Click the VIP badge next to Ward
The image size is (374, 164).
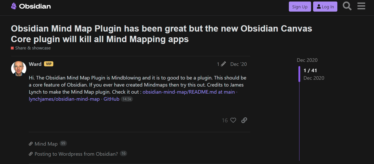point(49,64)
